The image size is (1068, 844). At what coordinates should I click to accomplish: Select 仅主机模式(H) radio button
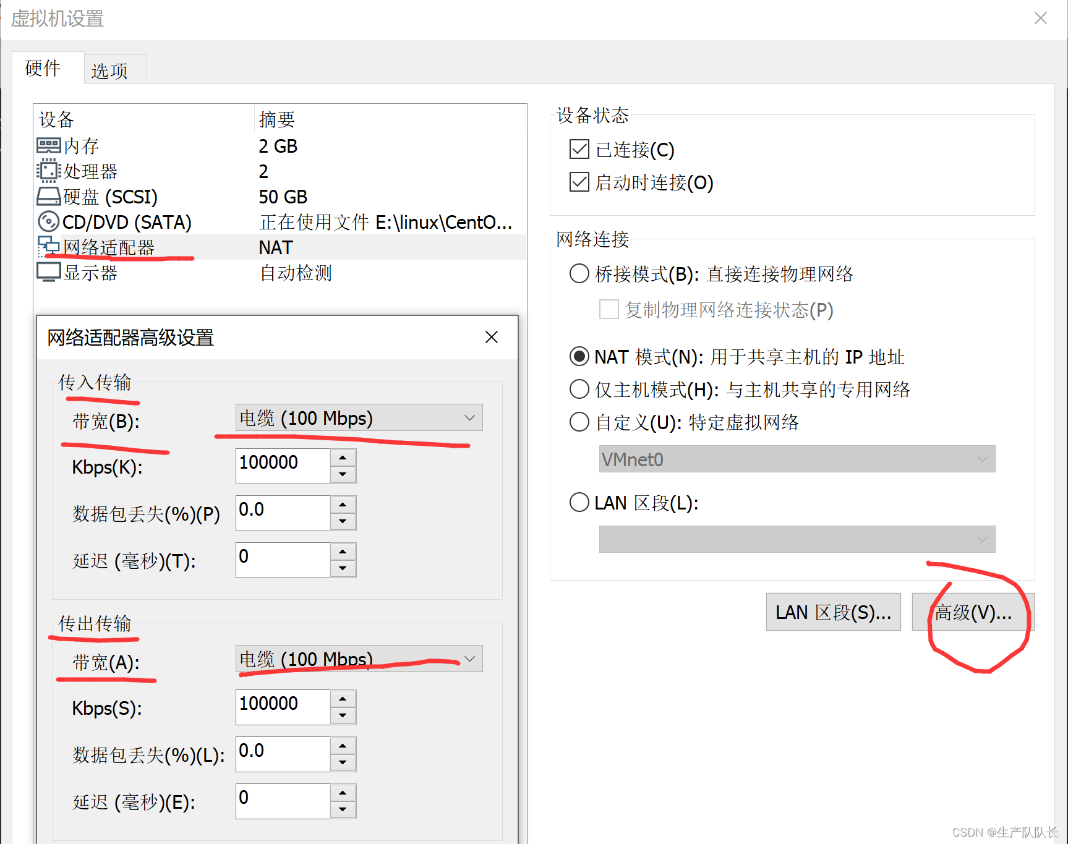579,389
